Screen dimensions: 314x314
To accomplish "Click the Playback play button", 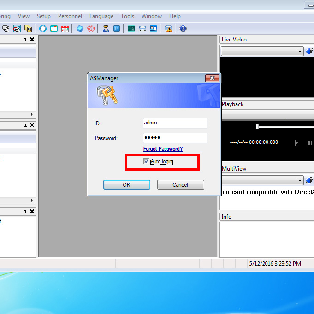I will (296, 143).
